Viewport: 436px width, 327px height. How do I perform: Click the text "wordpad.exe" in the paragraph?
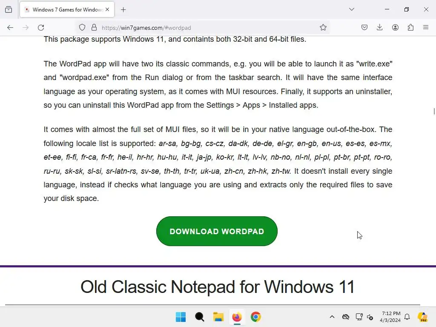84,77
